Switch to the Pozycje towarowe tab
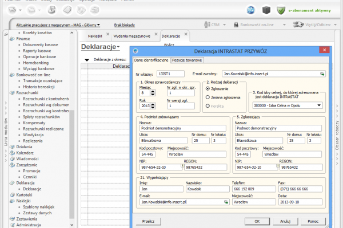Image resolution: width=343 pixels, height=228 pixels. (188, 60)
